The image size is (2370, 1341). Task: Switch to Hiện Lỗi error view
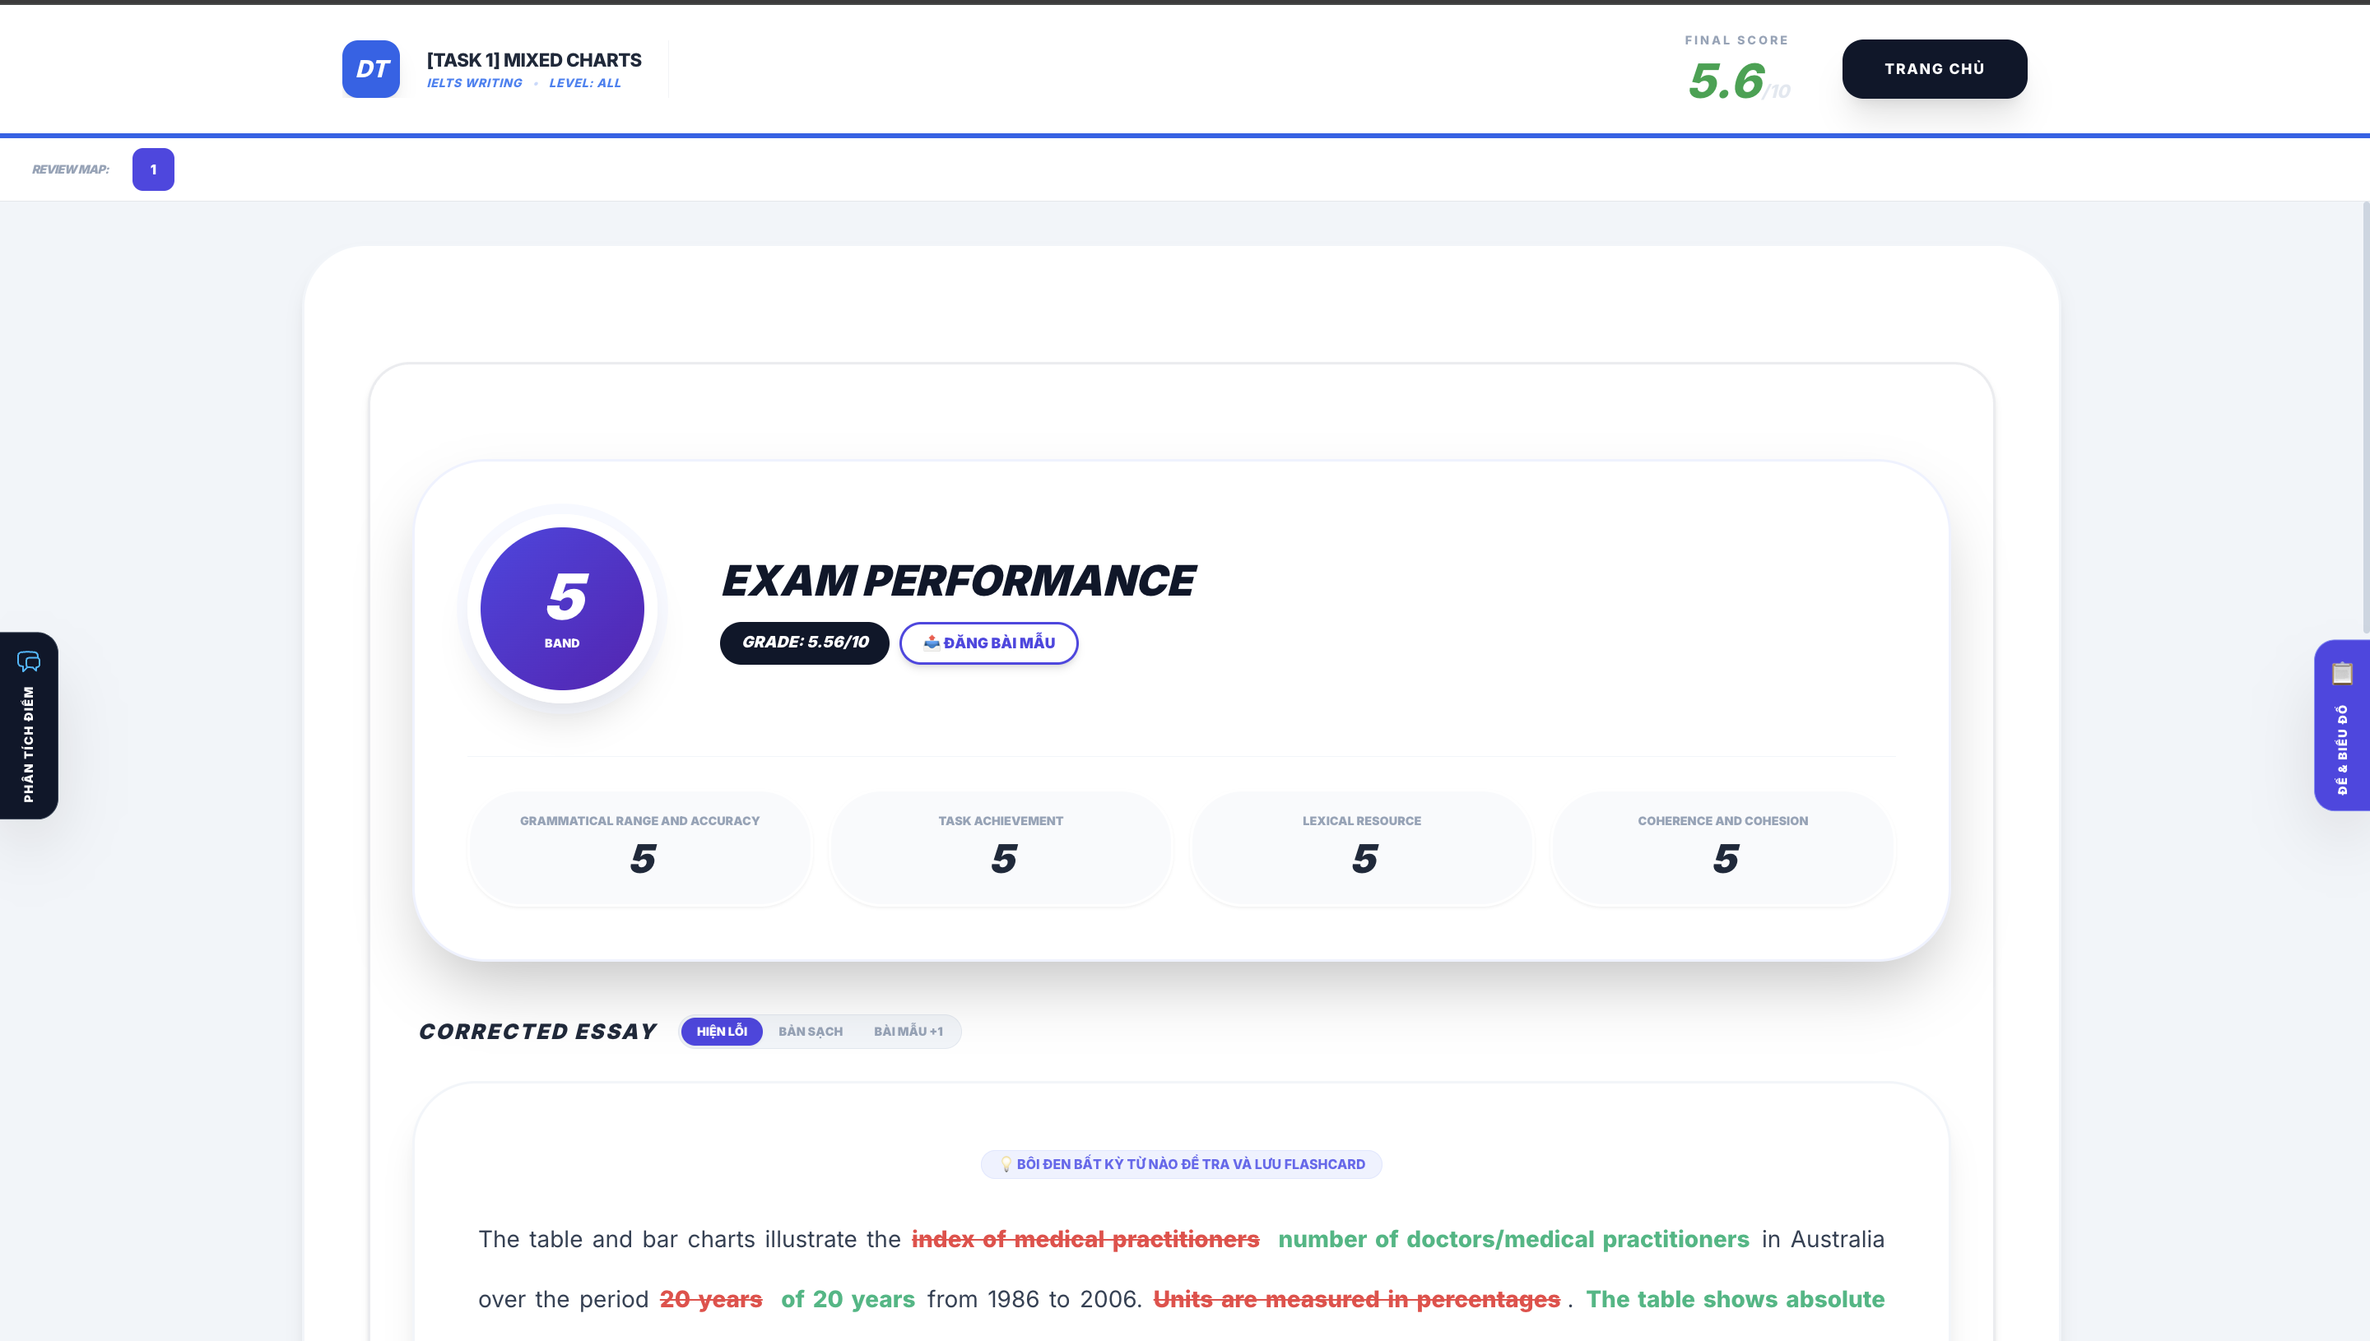pyautogui.click(x=721, y=1032)
